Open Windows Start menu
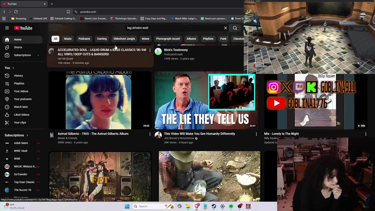Image resolution: width=375 pixels, height=211 pixels. (x=127, y=206)
